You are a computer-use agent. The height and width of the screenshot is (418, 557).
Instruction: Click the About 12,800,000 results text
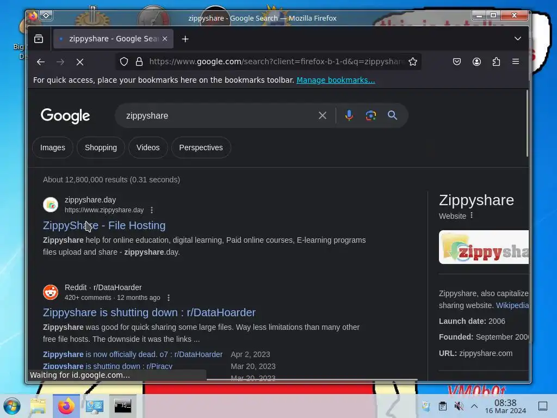click(x=112, y=180)
